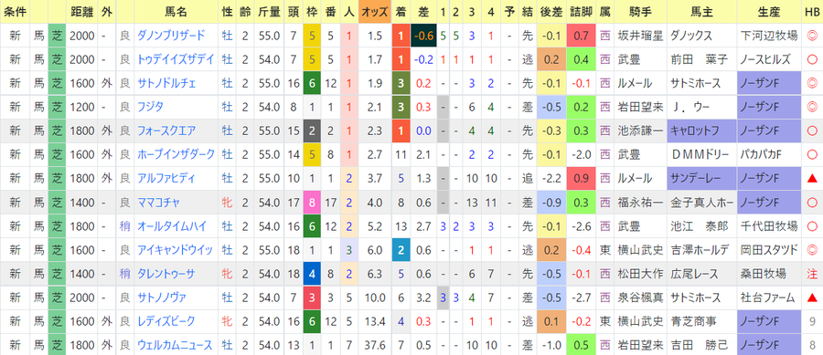Click jockey name 泉谷楓真

pos(640,298)
